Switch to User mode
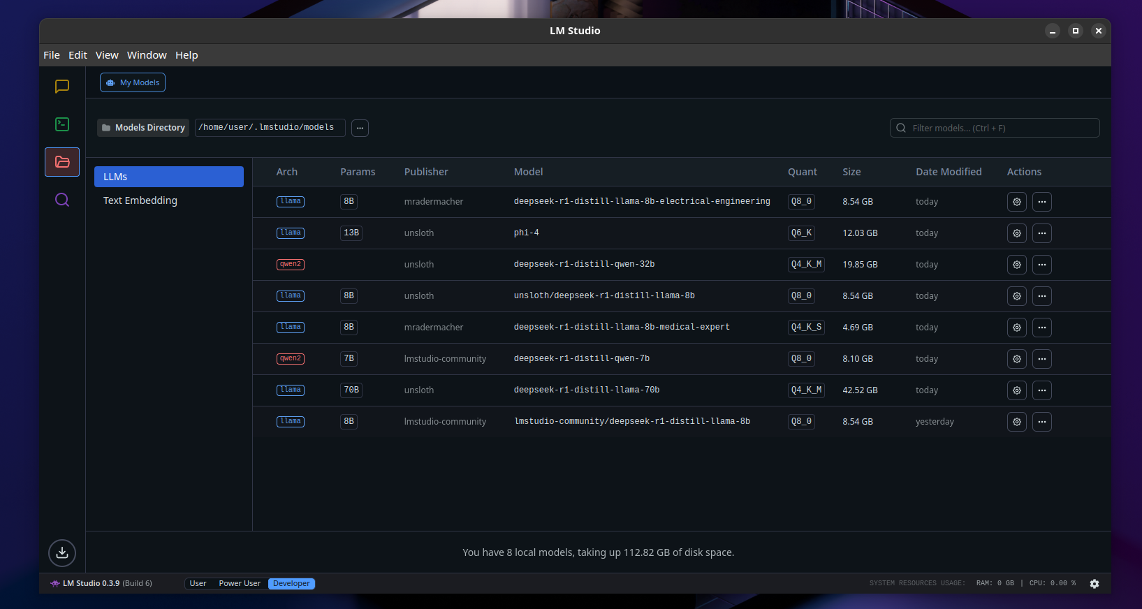 198,584
